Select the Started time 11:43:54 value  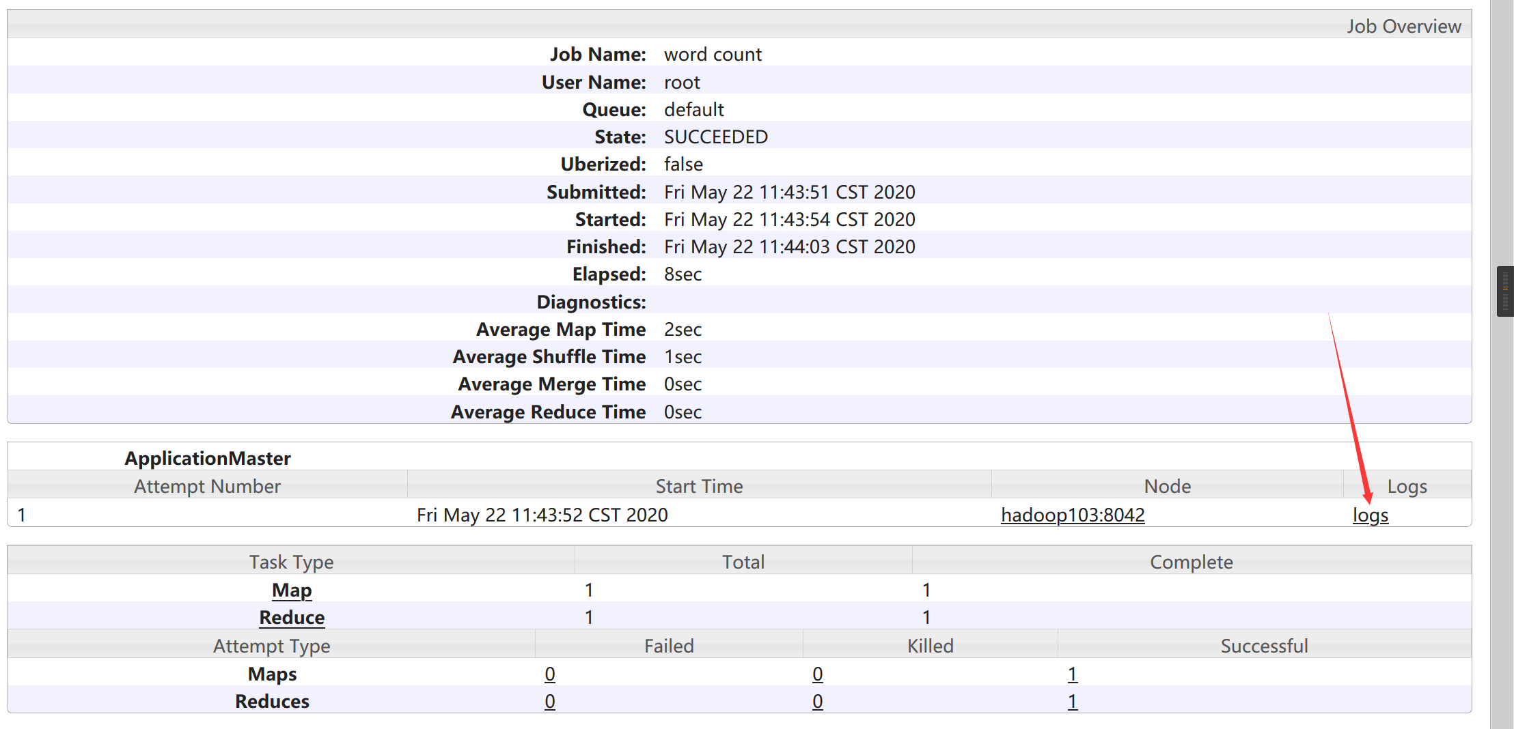click(790, 219)
